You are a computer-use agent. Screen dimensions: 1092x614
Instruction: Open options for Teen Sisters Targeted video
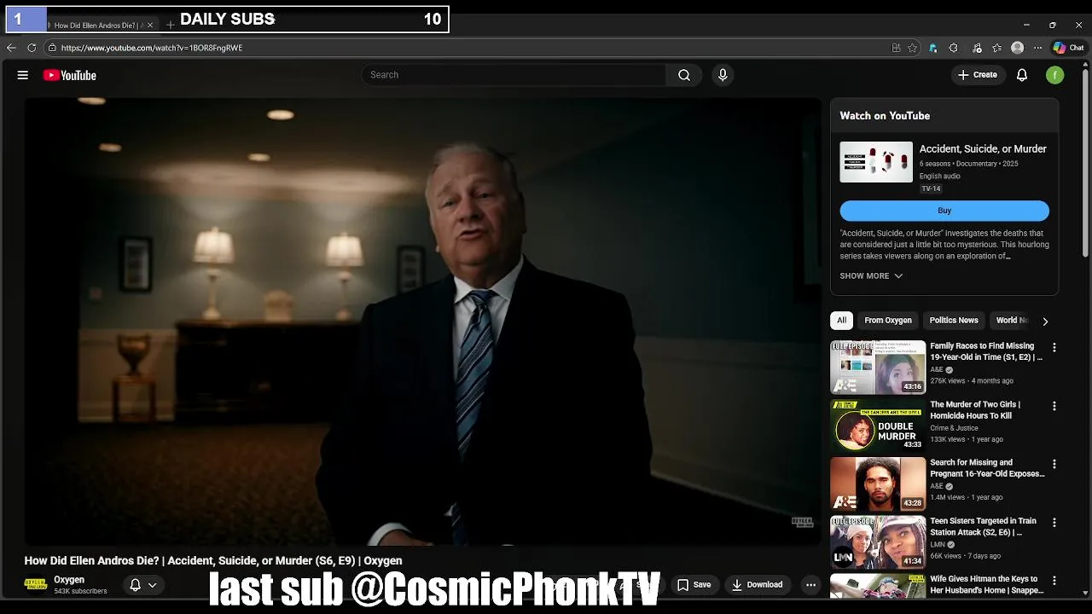(1054, 522)
